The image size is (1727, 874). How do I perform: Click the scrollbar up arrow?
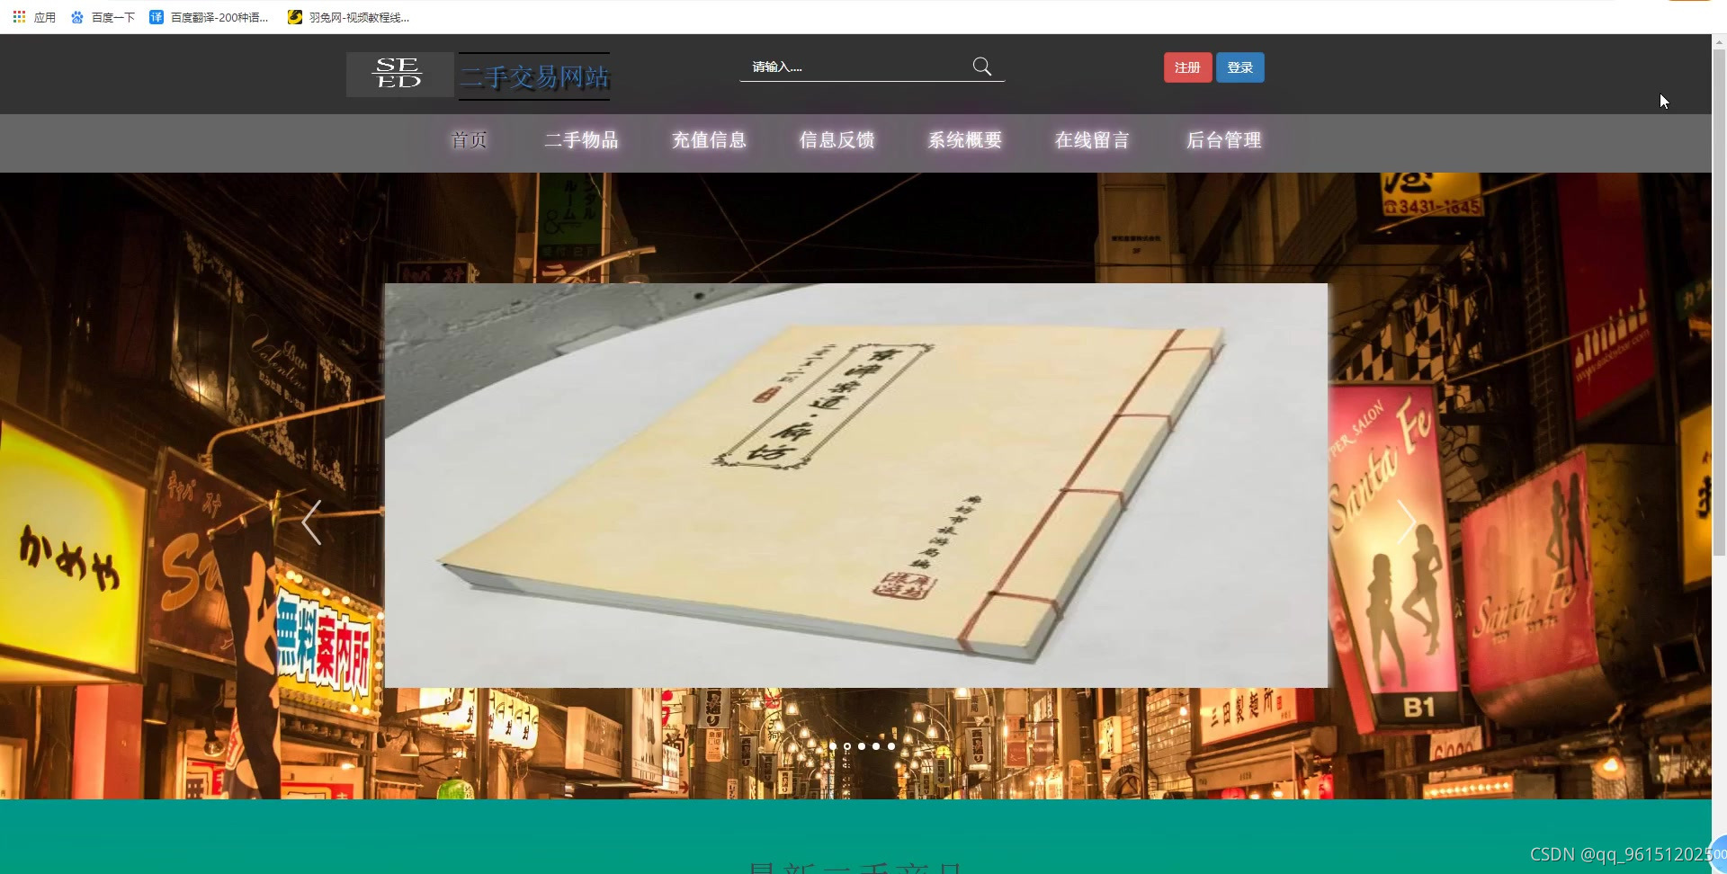click(1718, 40)
